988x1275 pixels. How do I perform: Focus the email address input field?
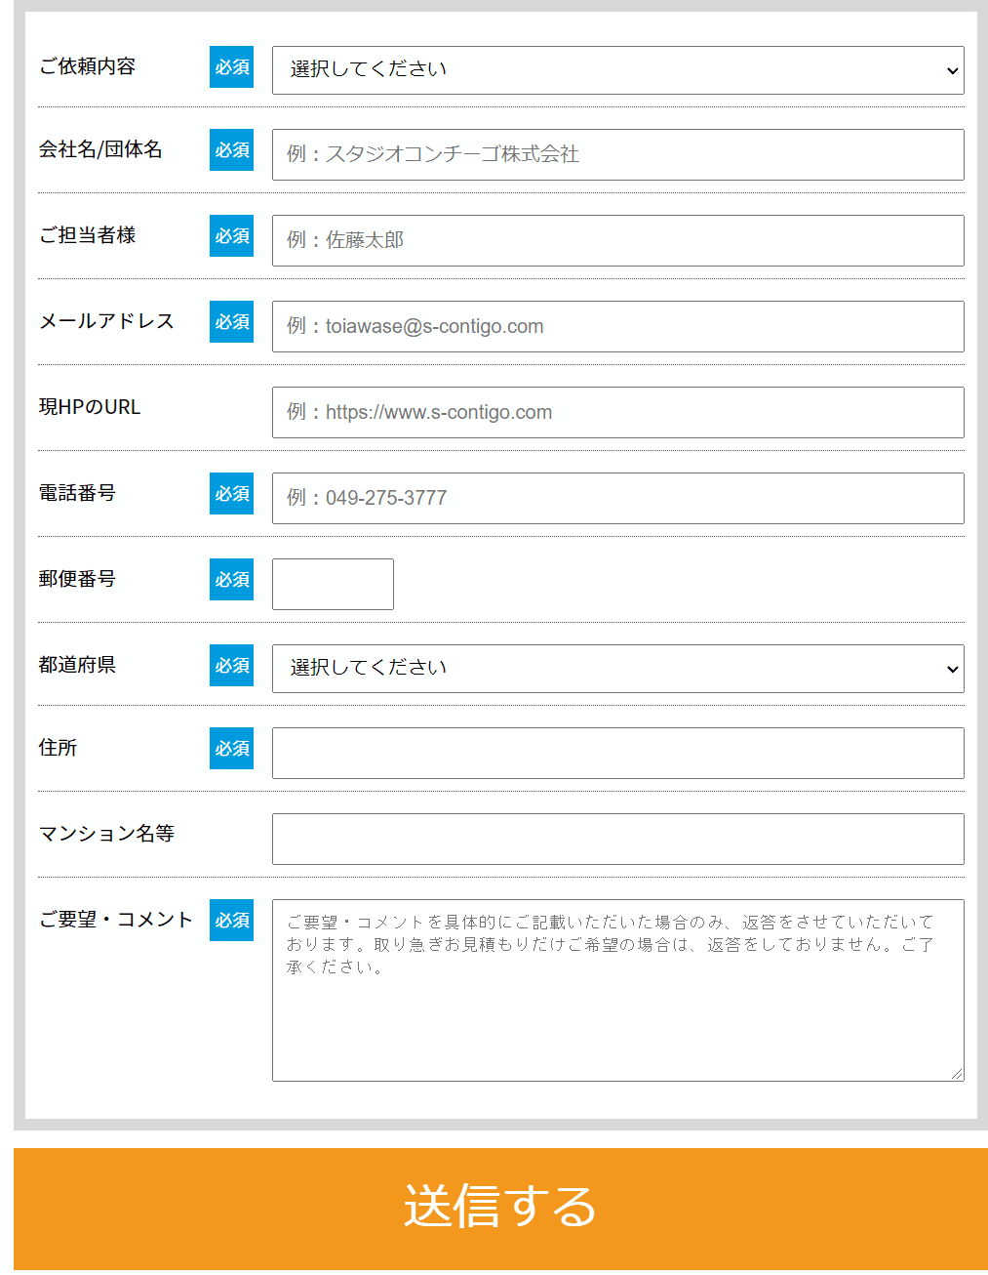pos(617,326)
